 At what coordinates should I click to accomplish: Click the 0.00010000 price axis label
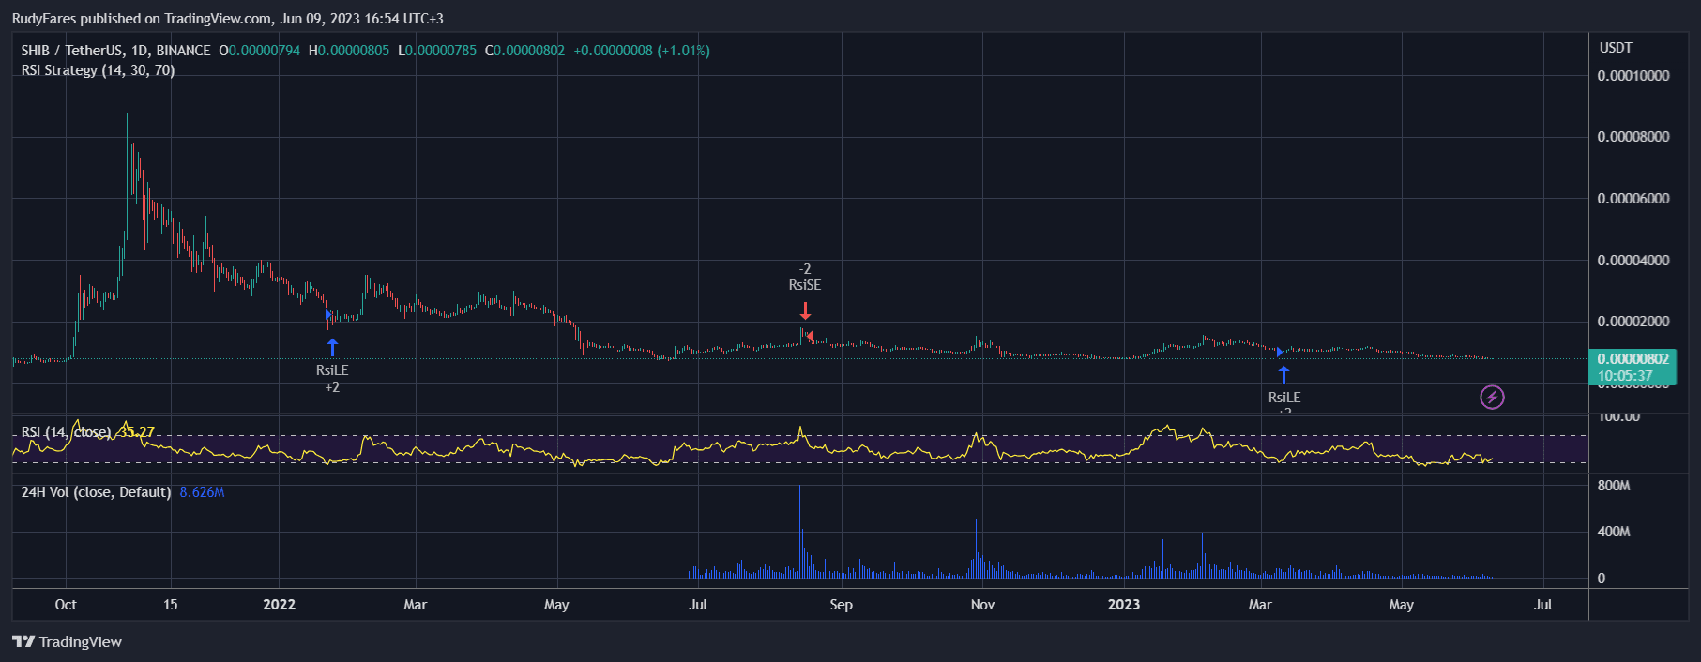(1633, 76)
